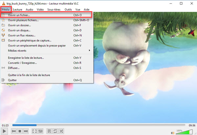The height and width of the screenshot is (135, 197).
Task: Seek using the playback progress bar
Action: pos(98,125)
